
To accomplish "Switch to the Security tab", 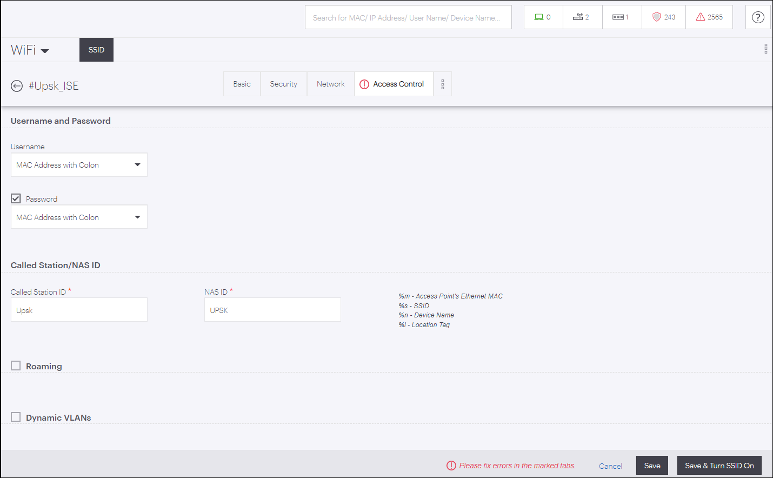I will pos(283,84).
